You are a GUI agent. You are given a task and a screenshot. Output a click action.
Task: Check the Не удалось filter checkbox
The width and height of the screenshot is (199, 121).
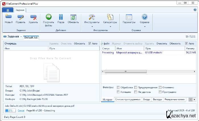[136, 92]
